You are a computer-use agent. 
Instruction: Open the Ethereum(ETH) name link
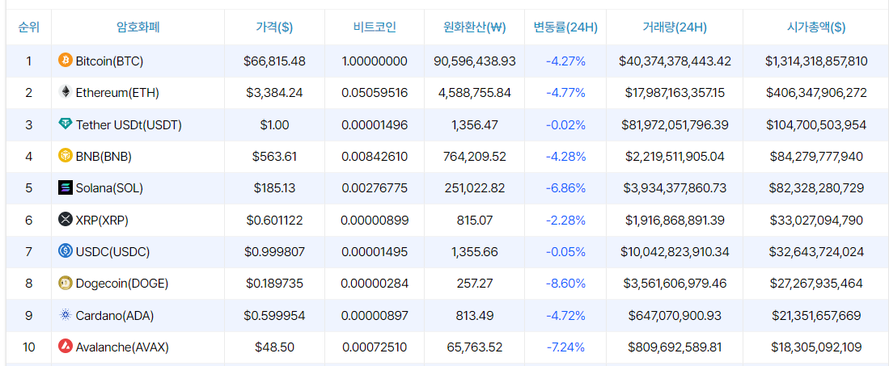coord(117,92)
